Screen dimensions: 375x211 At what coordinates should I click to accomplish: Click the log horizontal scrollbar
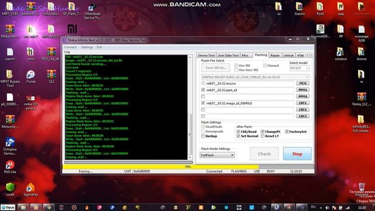click(128, 162)
